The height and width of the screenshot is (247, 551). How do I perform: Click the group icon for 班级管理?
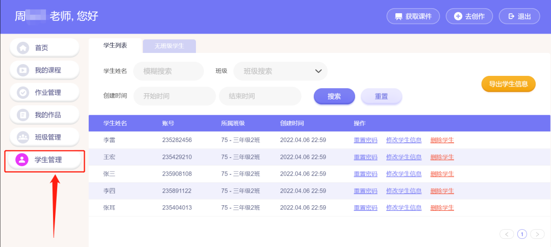point(23,138)
